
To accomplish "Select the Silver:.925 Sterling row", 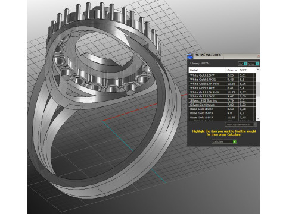I will 222,100.
